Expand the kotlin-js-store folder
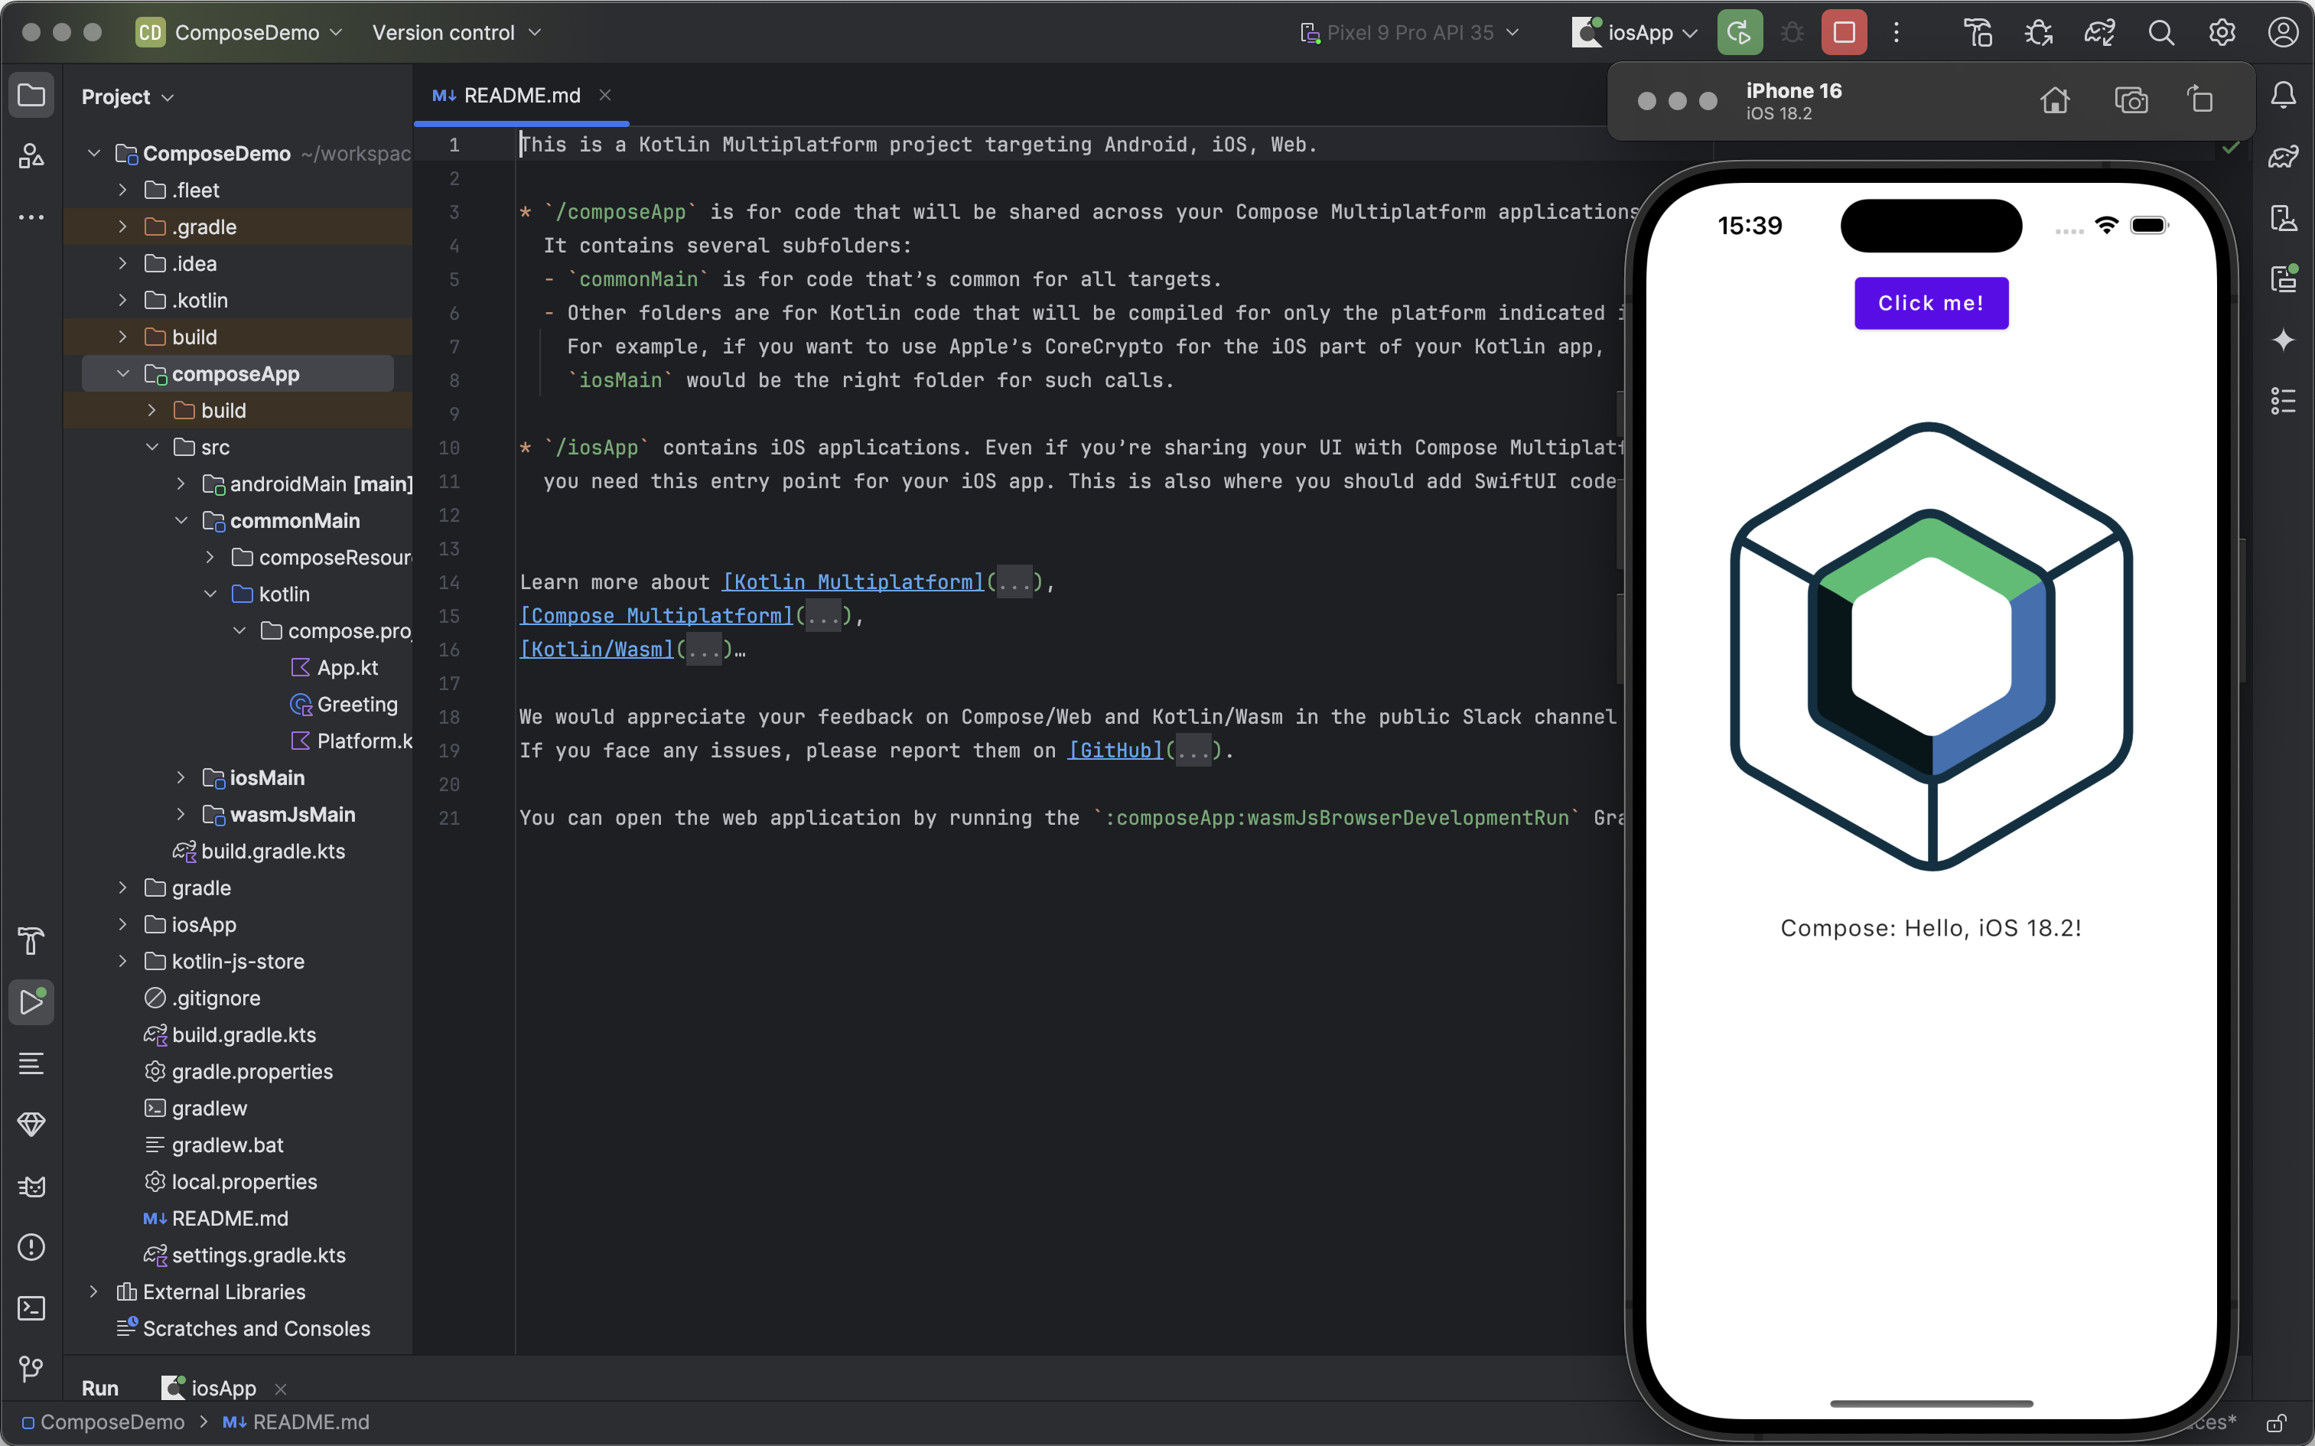 [122, 961]
